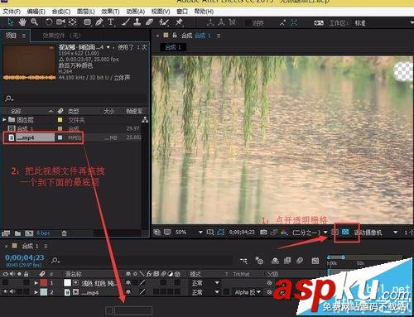Screen dimensions: 414x317
Task: Select the Hand tool
Action: (x=22, y=22)
